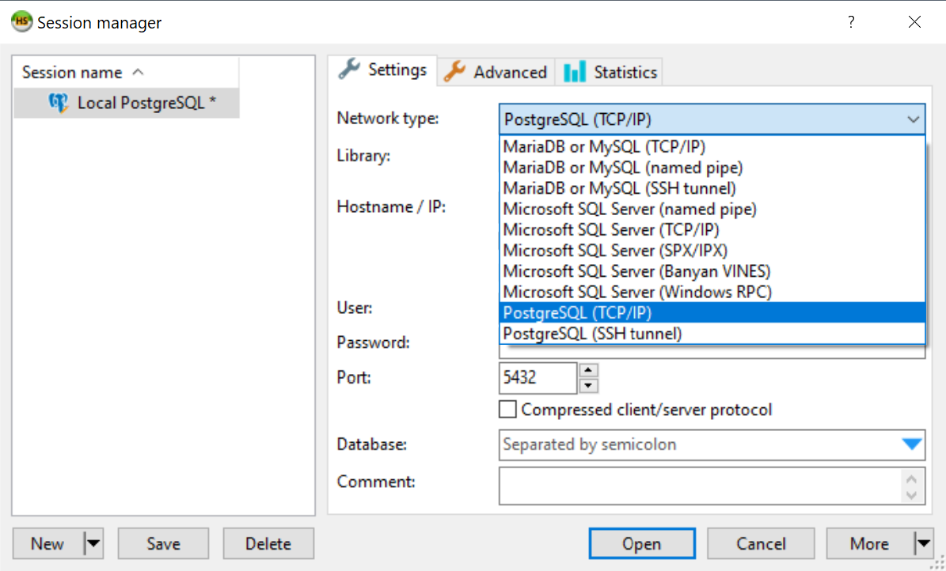
Task: Choose MariaDB or MySQL (named pipe)
Action: 712,168
